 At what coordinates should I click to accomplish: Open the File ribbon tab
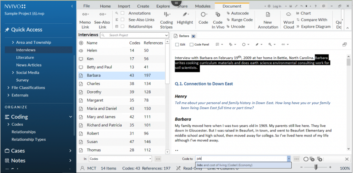pyautogui.click(x=87, y=6)
